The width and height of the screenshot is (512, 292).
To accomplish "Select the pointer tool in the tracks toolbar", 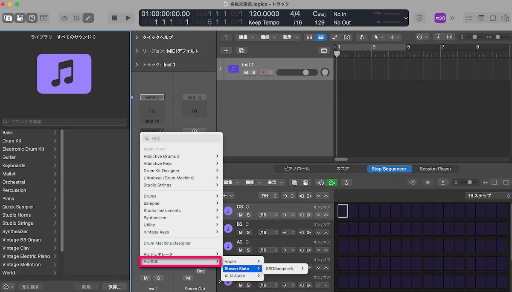I will coord(377,37).
